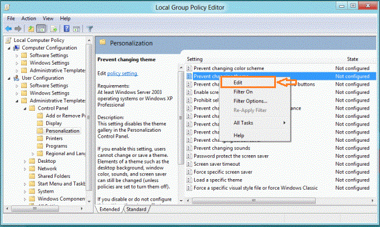Open the Action menu
The image size is (380, 227).
point(29,19)
